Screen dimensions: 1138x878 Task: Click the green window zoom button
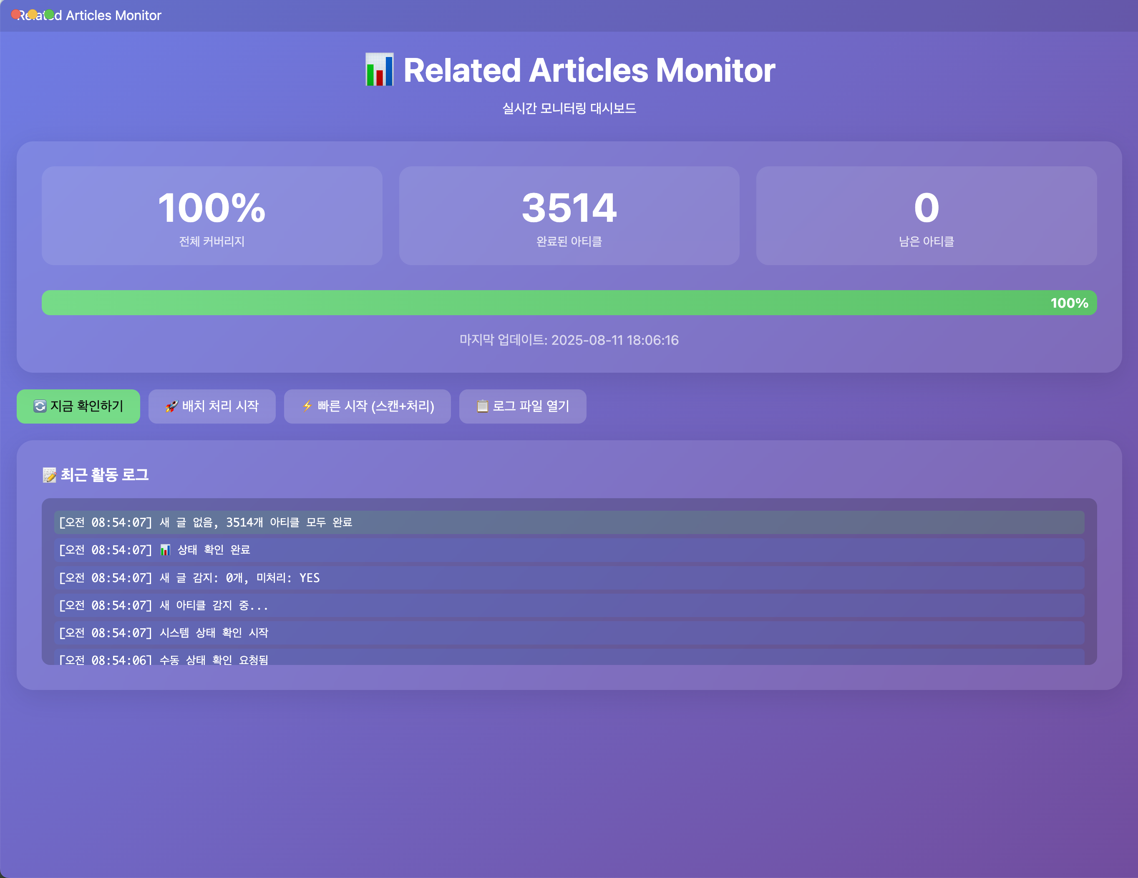(50, 14)
